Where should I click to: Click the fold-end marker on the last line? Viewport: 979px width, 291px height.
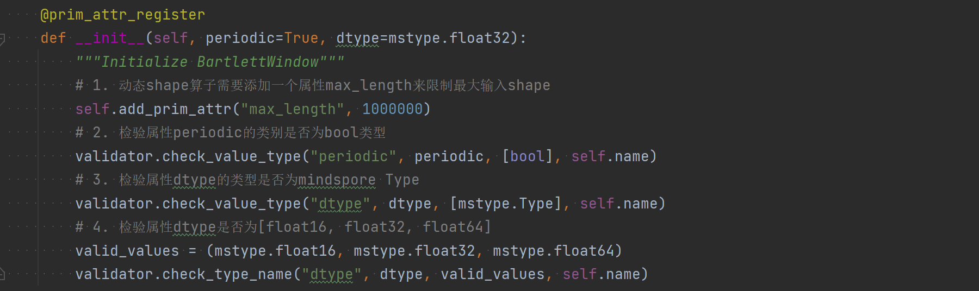tap(2, 274)
